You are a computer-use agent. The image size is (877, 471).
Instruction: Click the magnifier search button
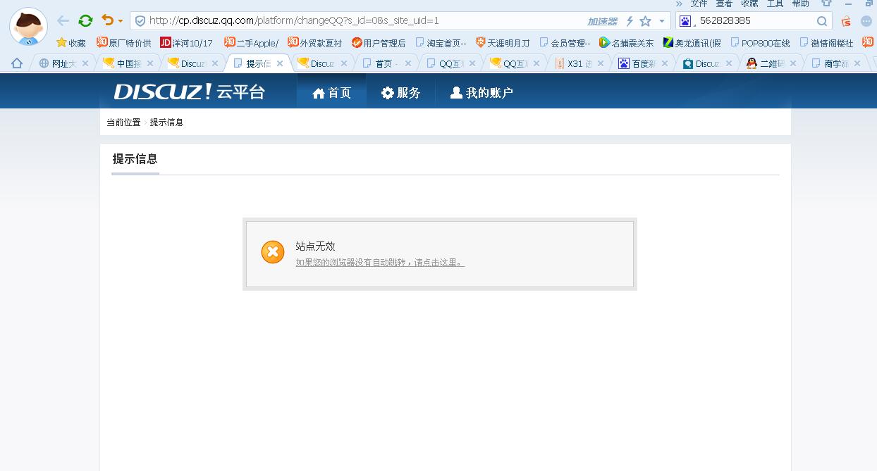[x=822, y=21]
